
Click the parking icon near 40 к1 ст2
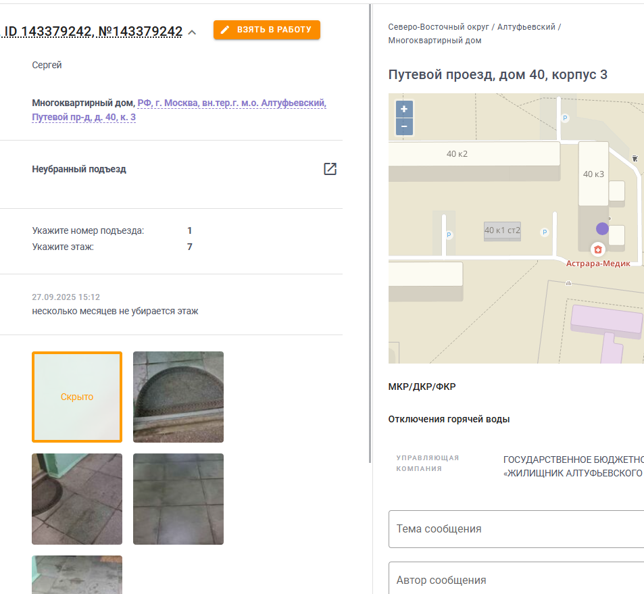click(x=545, y=232)
